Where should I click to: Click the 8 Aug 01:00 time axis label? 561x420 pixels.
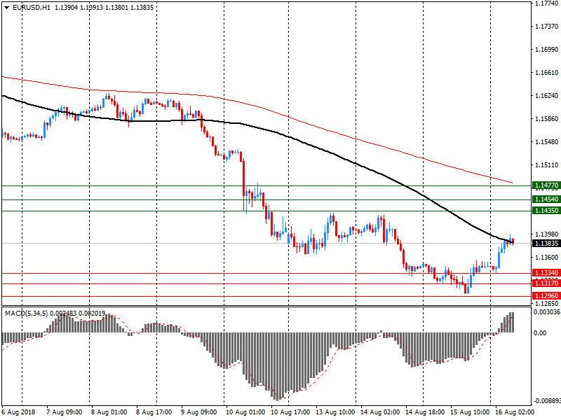coord(109,412)
